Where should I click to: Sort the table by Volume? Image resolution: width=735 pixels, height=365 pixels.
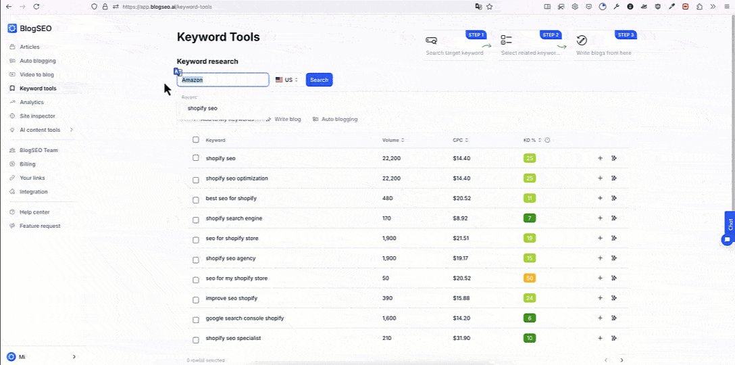click(392, 141)
